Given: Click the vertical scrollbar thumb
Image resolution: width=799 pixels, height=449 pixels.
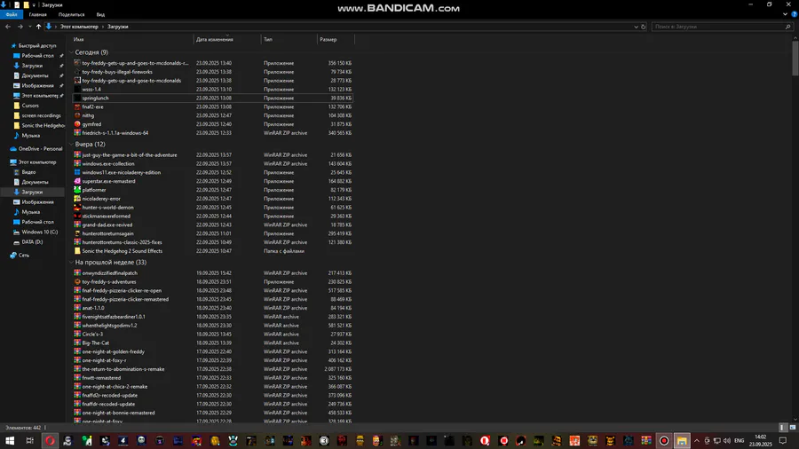Looking at the screenshot, I should tap(795, 59).
